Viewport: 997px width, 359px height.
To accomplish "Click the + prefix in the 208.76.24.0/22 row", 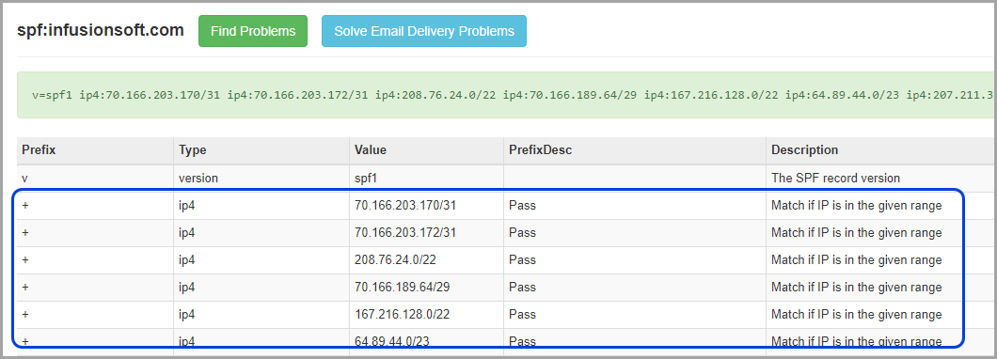I will tap(25, 260).
